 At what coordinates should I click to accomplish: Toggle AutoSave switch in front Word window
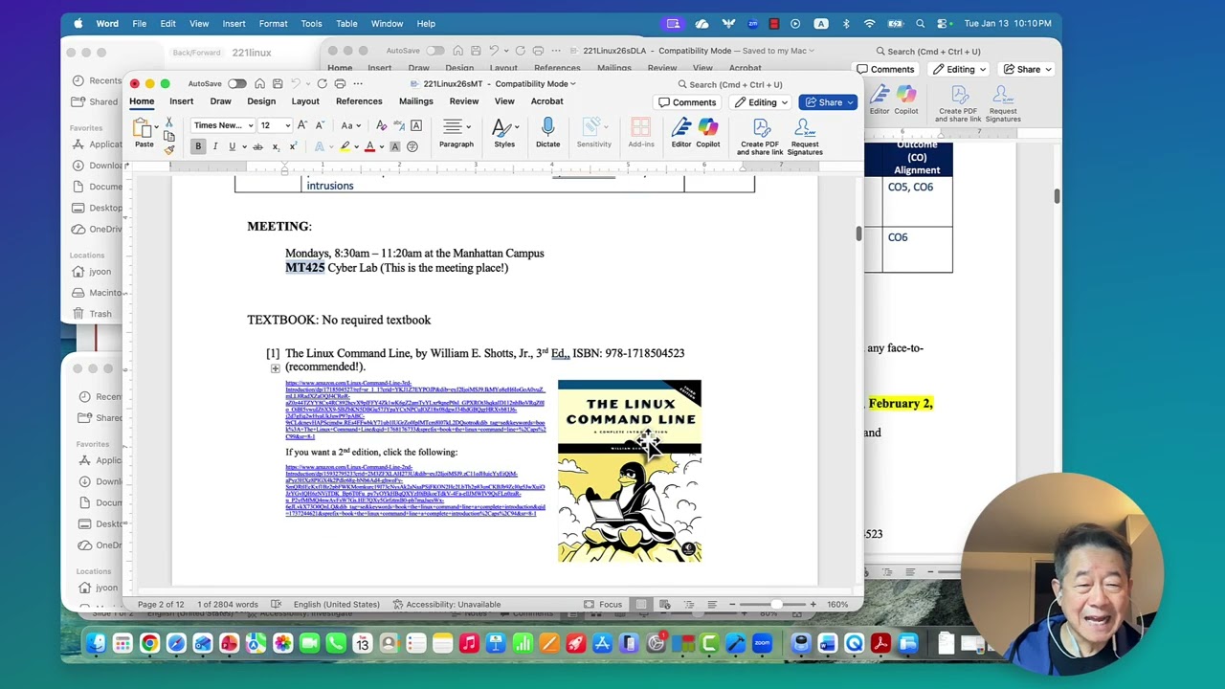(236, 84)
